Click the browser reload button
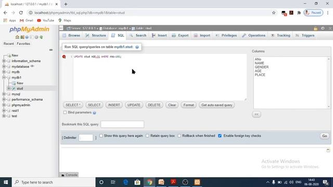Screen dimensions: 333x187 click(21, 12)
